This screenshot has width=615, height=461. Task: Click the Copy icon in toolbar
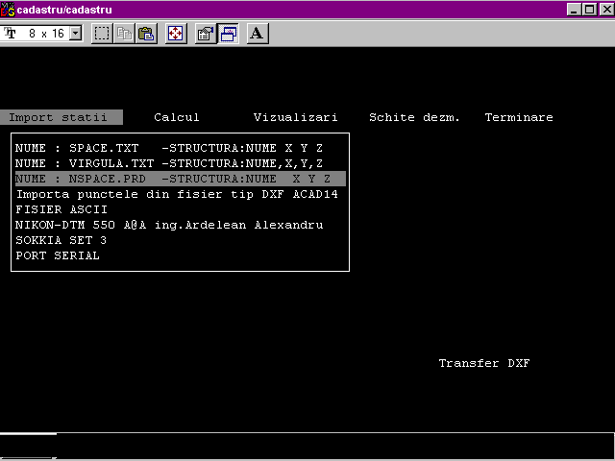point(125,34)
